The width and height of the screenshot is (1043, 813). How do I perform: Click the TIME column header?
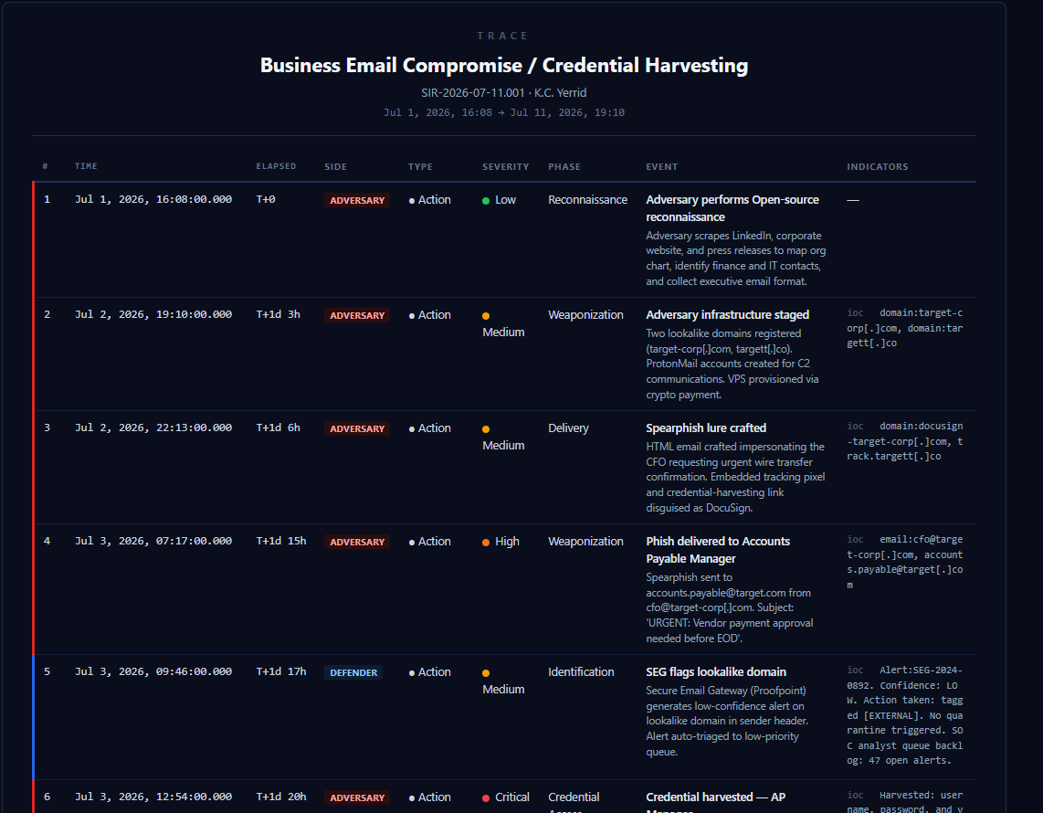(x=86, y=166)
